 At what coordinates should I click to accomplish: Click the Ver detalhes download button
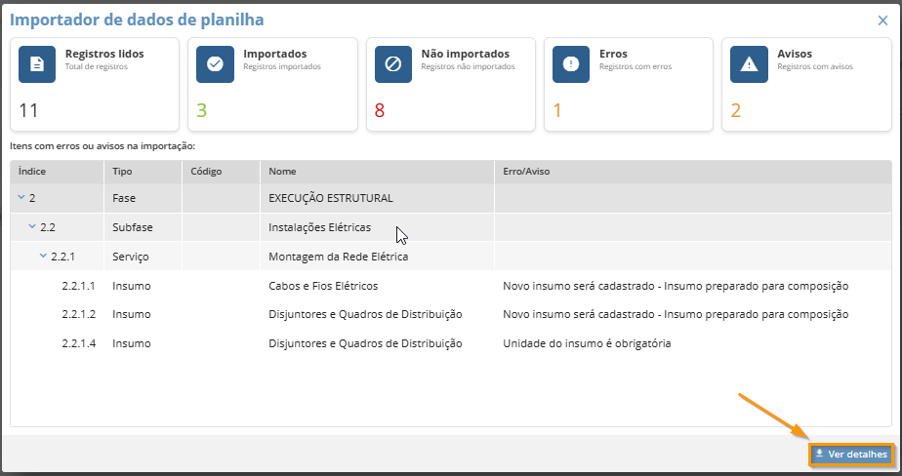(850, 455)
